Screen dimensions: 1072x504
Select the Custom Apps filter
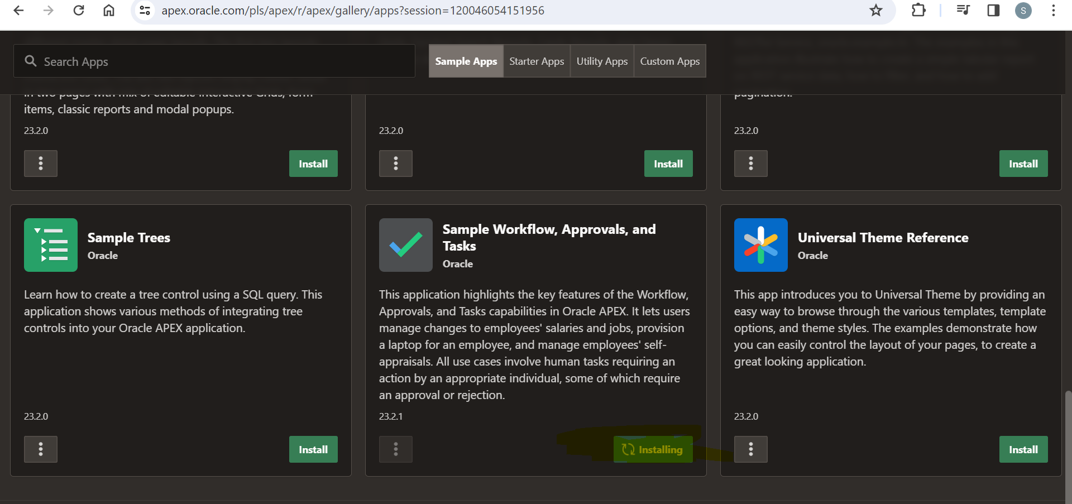click(669, 61)
